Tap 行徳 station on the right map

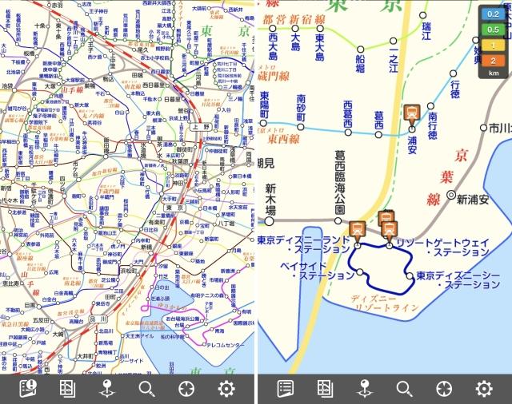(x=455, y=89)
